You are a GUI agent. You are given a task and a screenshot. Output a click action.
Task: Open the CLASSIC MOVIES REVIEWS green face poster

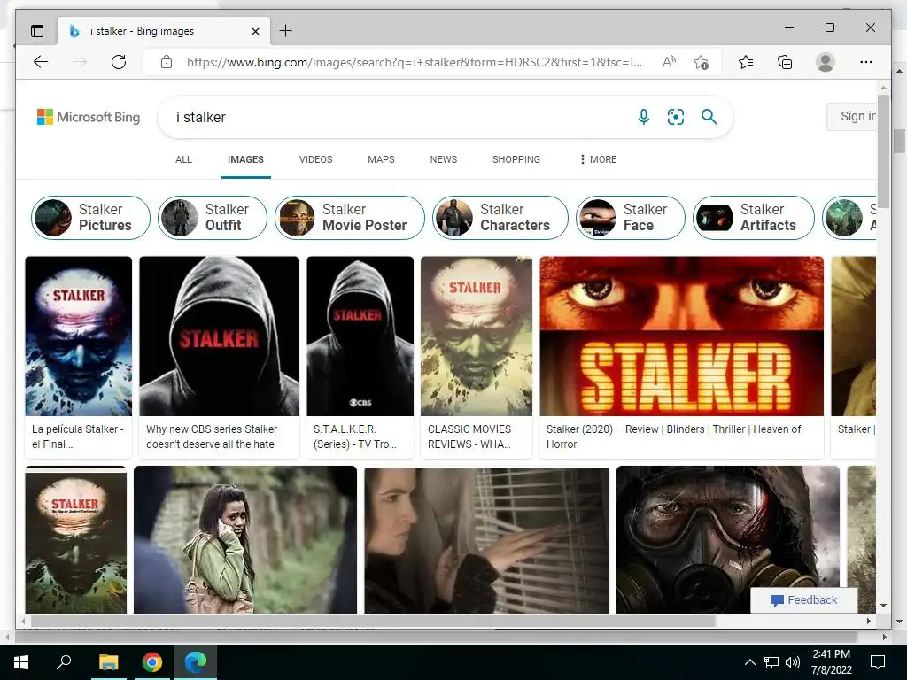[x=477, y=336]
